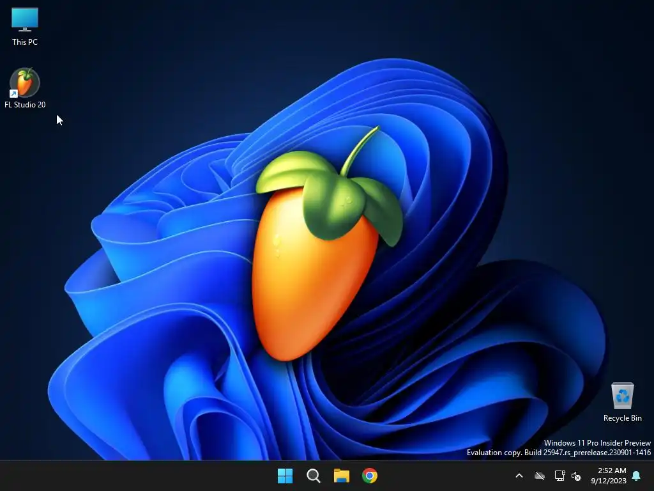Click the 'This PC' label text
This screenshot has width=654, height=491.
pyautogui.click(x=25, y=42)
